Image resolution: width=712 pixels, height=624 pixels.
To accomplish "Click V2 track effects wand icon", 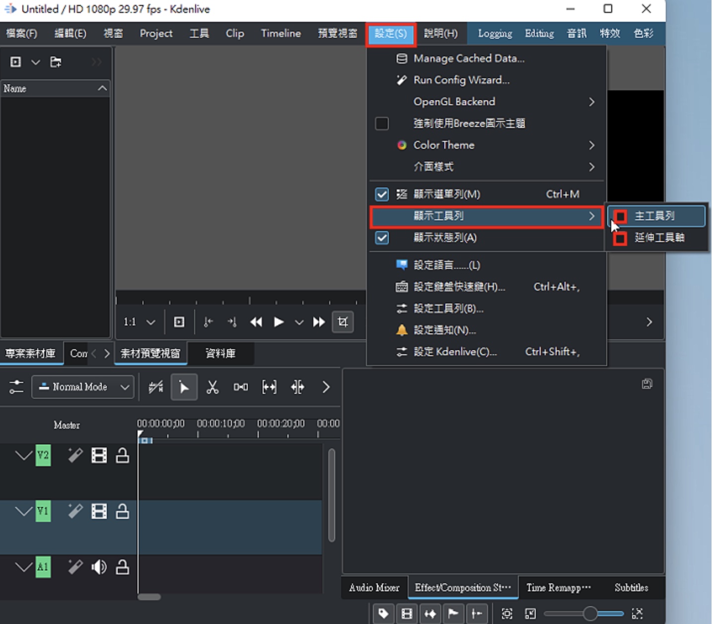I will click(x=75, y=455).
